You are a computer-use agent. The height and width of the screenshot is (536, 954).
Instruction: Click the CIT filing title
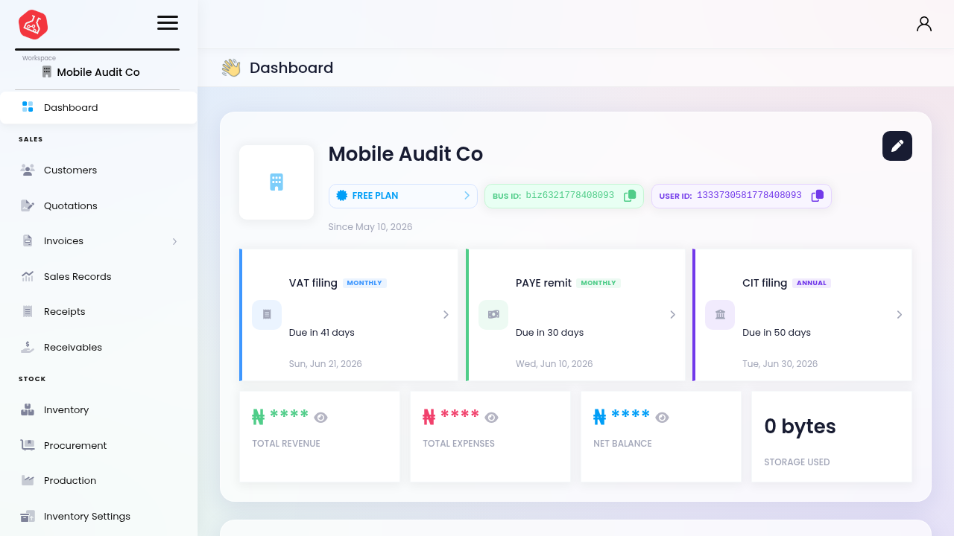click(765, 283)
